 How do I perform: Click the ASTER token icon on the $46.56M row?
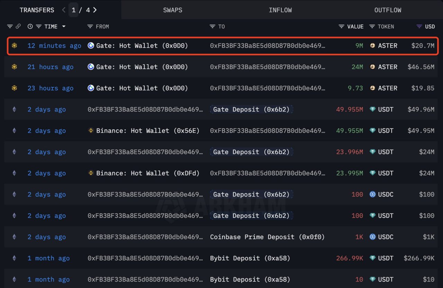point(372,67)
